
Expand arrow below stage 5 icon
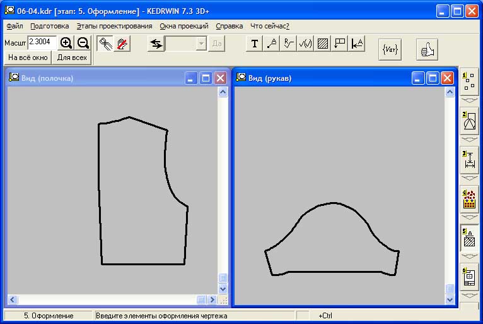tap(469, 256)
